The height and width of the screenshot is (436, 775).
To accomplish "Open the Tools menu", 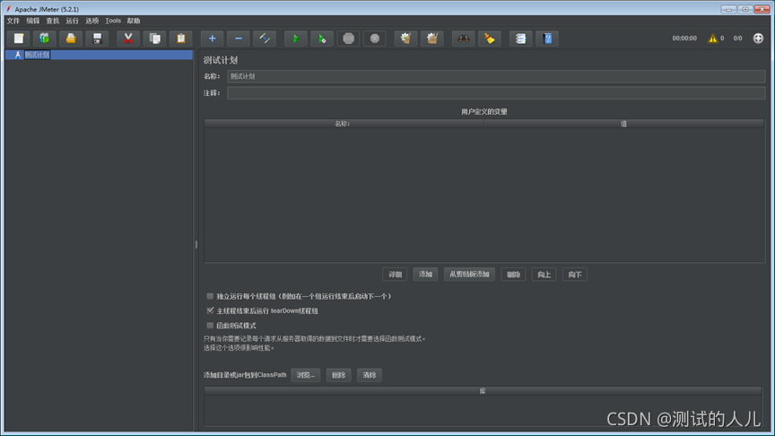I will 113,21.
